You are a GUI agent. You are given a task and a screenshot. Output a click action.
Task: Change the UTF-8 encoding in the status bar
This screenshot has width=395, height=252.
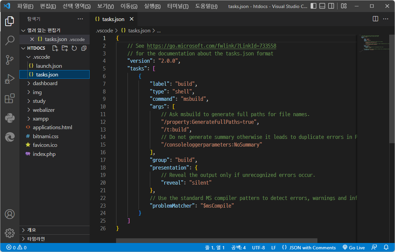click(x=258, y=247)
